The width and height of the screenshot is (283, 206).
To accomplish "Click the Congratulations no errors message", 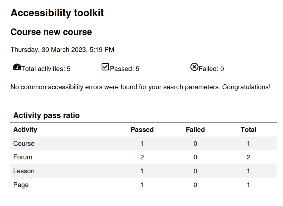I will click(x=141, y=87).
